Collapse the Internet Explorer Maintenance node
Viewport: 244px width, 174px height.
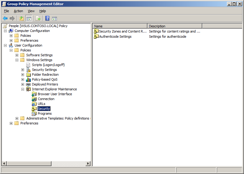tap(23, 89)
